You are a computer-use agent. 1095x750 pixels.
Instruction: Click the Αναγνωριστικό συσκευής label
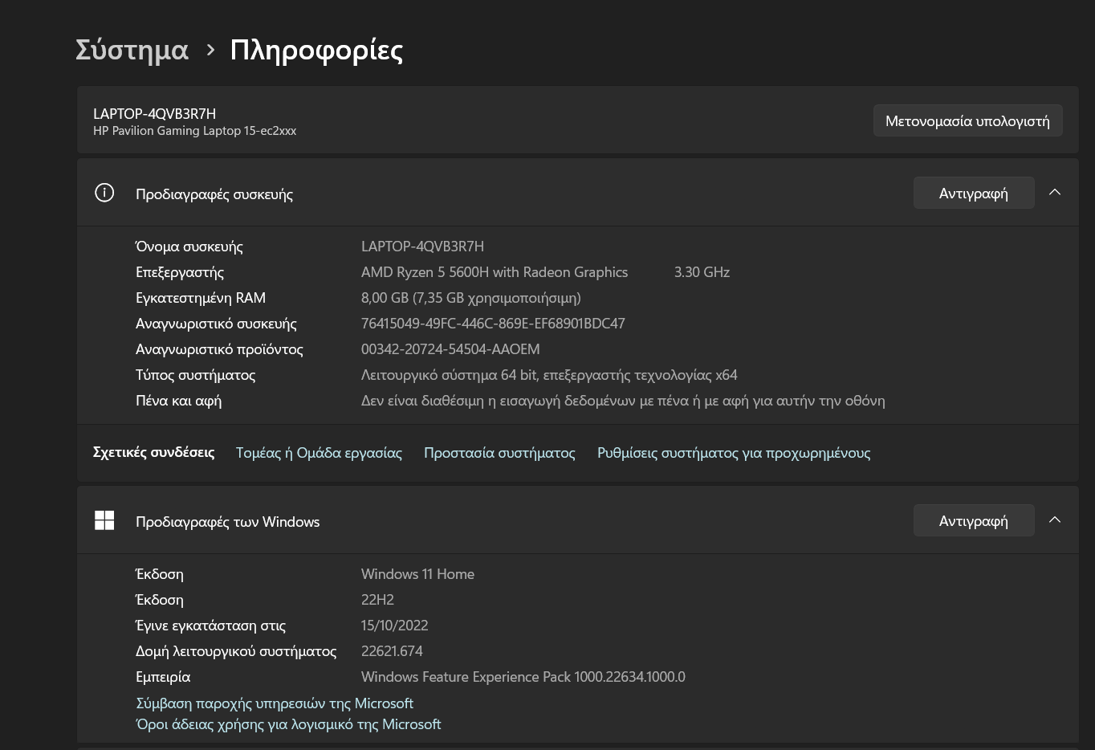[216, 324]
